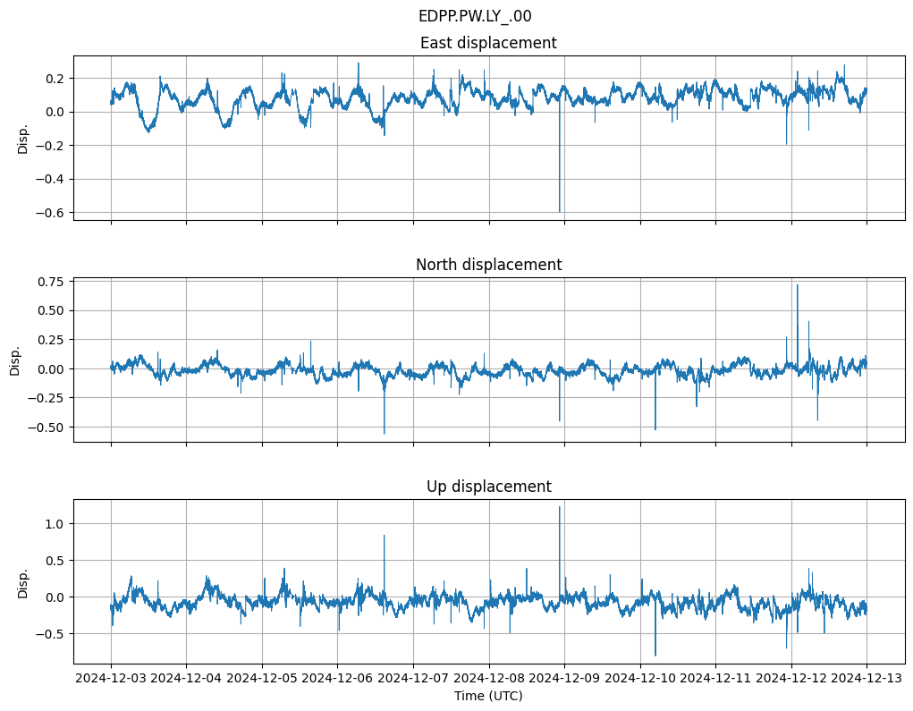
Task: Click the "Time (UTC)" x-axis label
Action: pyautogui.click(x=488, y=696)
